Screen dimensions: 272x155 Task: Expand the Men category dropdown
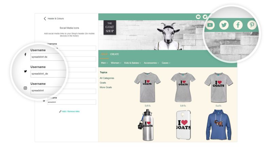pos(104,63)
